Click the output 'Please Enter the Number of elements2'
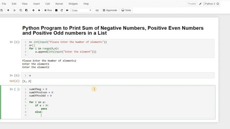The width and height of the screenshot is (230, 129). coord(49,61)
